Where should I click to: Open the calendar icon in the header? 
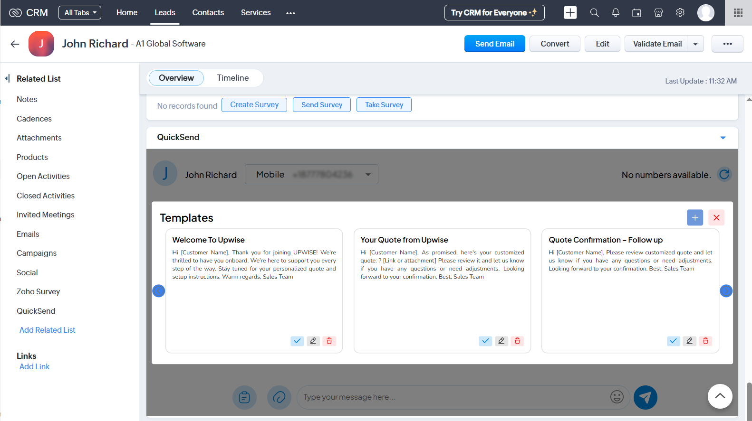tap(636, 13)
